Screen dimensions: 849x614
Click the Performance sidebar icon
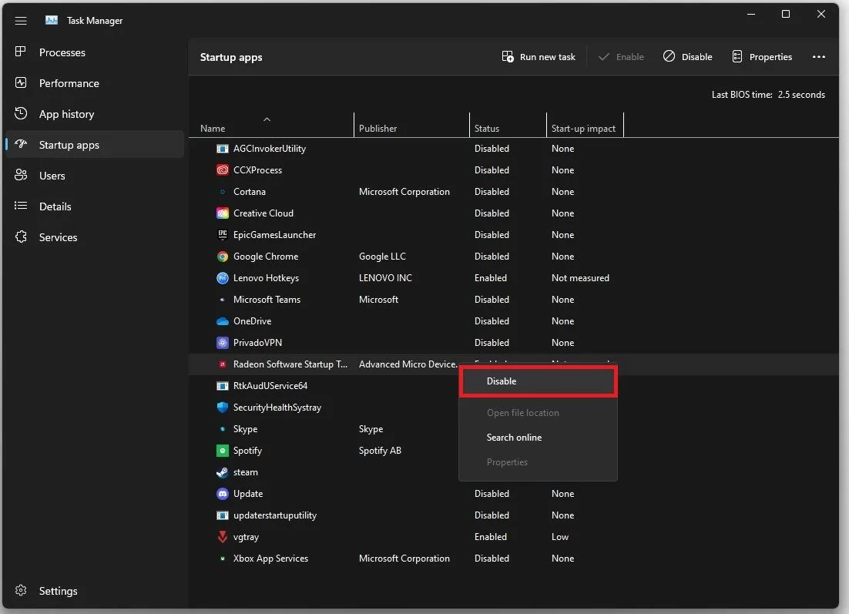point(21,82)
